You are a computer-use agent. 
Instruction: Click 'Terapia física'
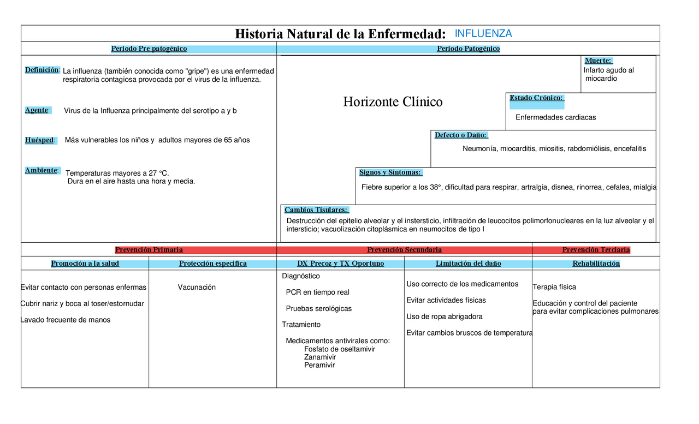pyautogui.click(x=554, y=288)
